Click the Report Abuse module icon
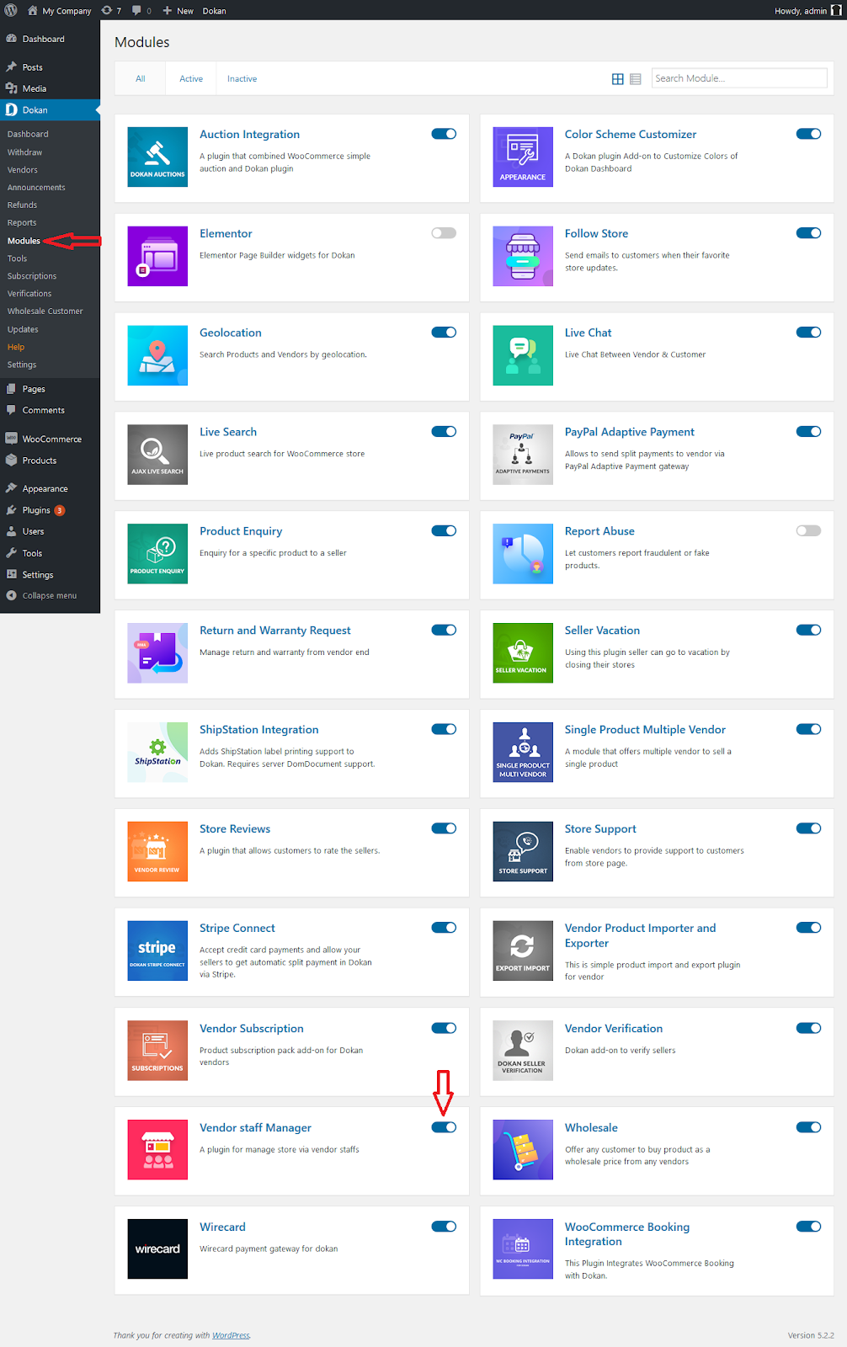Image resolution: width=847 pixels, height=1347 pixels. coord(523,554)
